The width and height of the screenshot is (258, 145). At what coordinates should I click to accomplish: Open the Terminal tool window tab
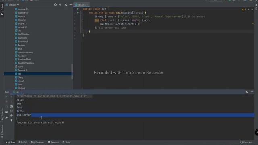point(54,142)
